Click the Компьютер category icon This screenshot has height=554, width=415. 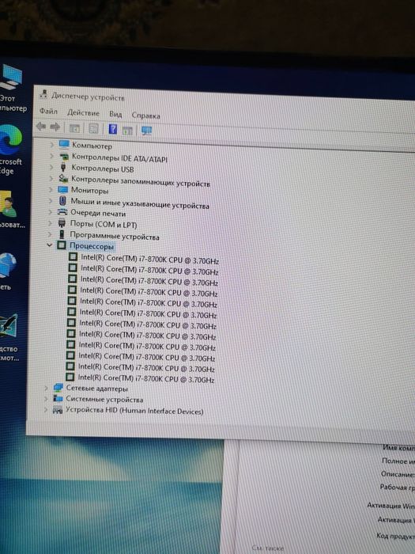click(64, 144)
